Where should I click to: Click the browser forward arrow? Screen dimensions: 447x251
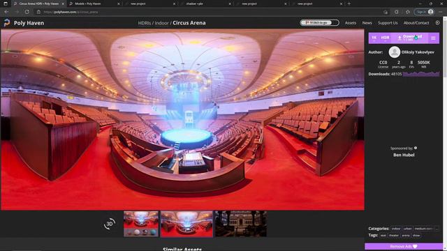[17, 12]
